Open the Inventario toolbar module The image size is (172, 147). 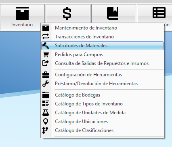(22, 17)
